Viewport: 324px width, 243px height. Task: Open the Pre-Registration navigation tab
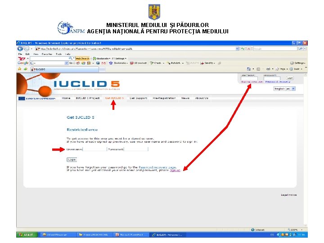164,98
